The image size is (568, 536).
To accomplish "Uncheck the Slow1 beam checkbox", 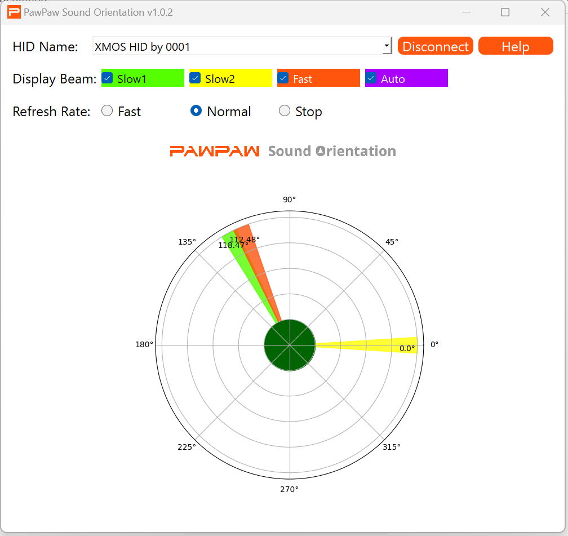I will point(107,78).
